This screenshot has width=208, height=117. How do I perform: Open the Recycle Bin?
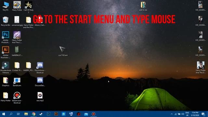tap(6, 21)
